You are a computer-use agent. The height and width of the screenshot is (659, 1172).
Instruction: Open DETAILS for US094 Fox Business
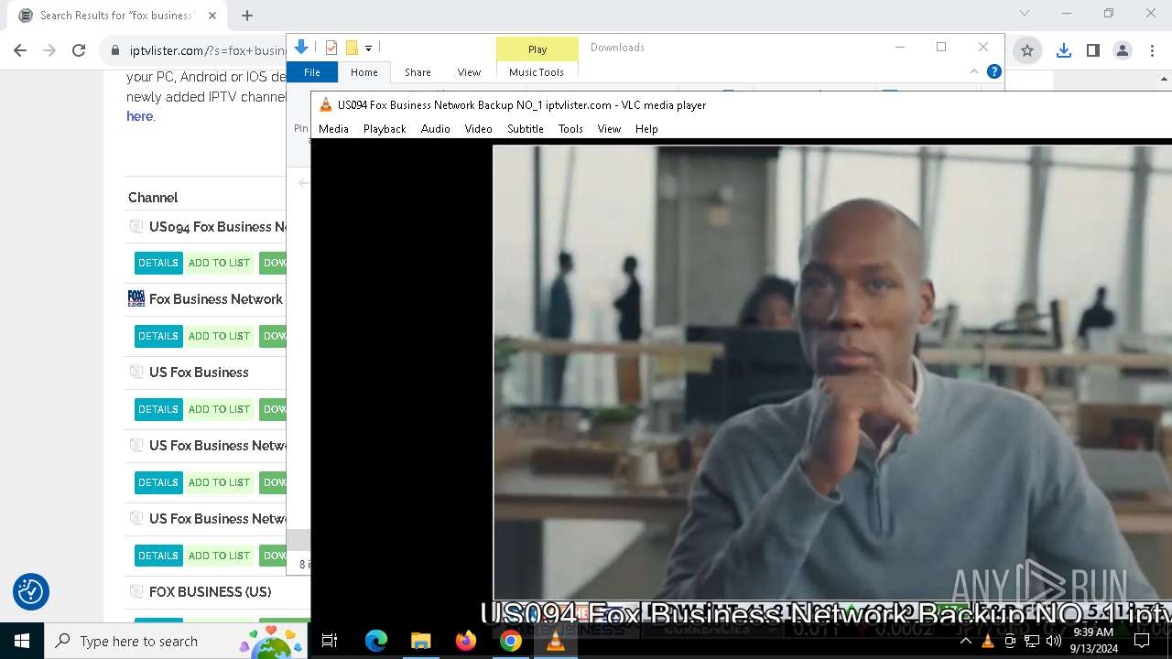coord(158,263)
